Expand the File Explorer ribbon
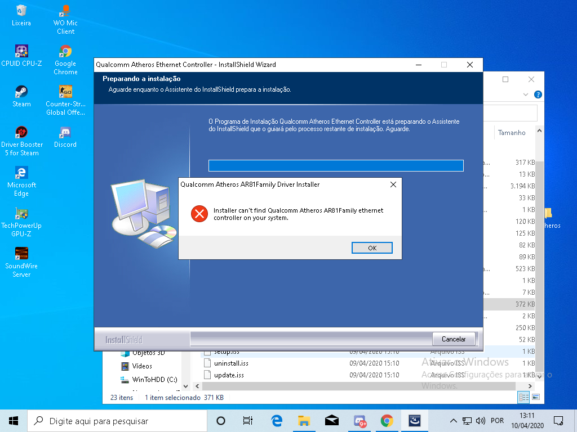This screenshot has width=577, height=432. pos(526,94)
